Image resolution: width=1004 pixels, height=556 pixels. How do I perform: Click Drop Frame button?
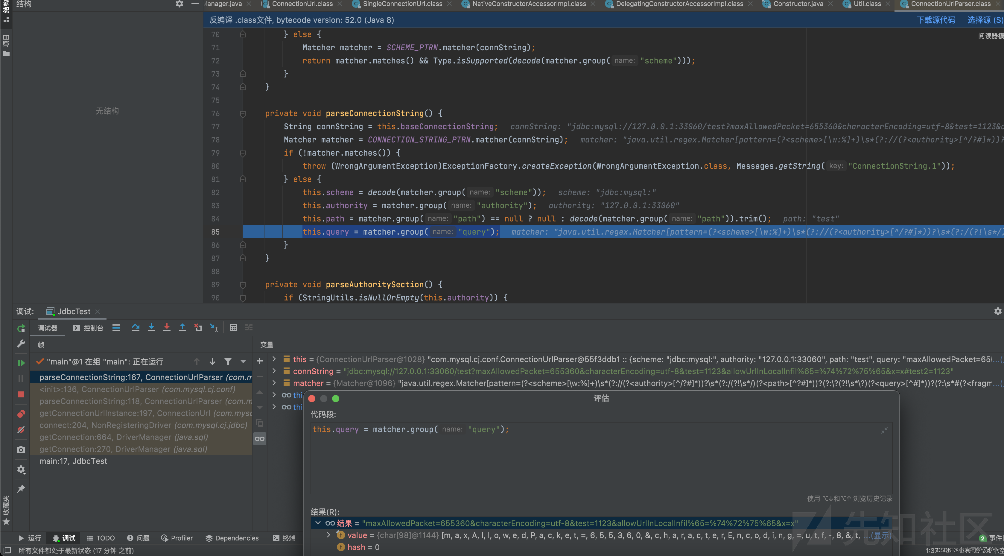(198, 327)
